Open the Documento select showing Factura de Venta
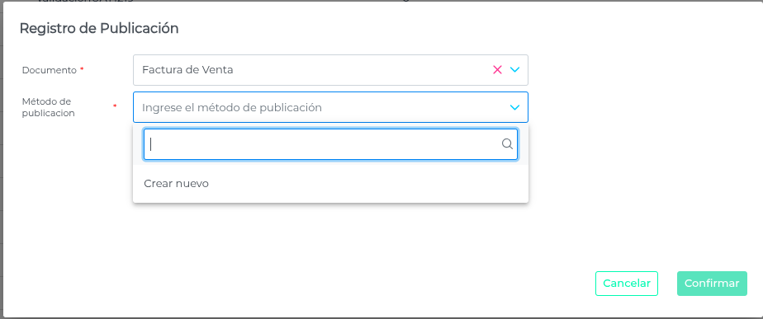 pos(330,70)
